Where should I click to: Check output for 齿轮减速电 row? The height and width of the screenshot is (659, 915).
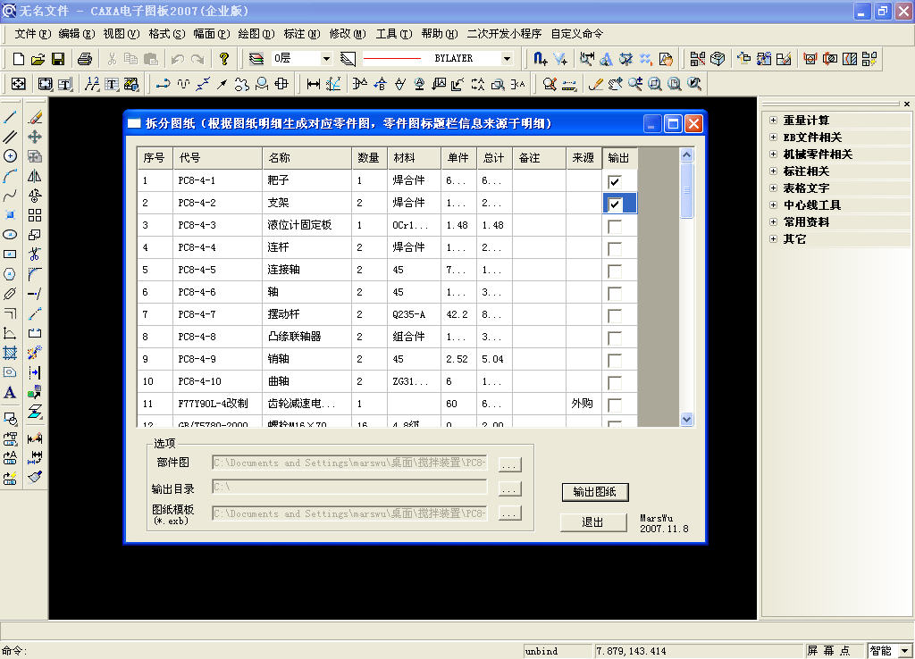[x=615, y=405]
